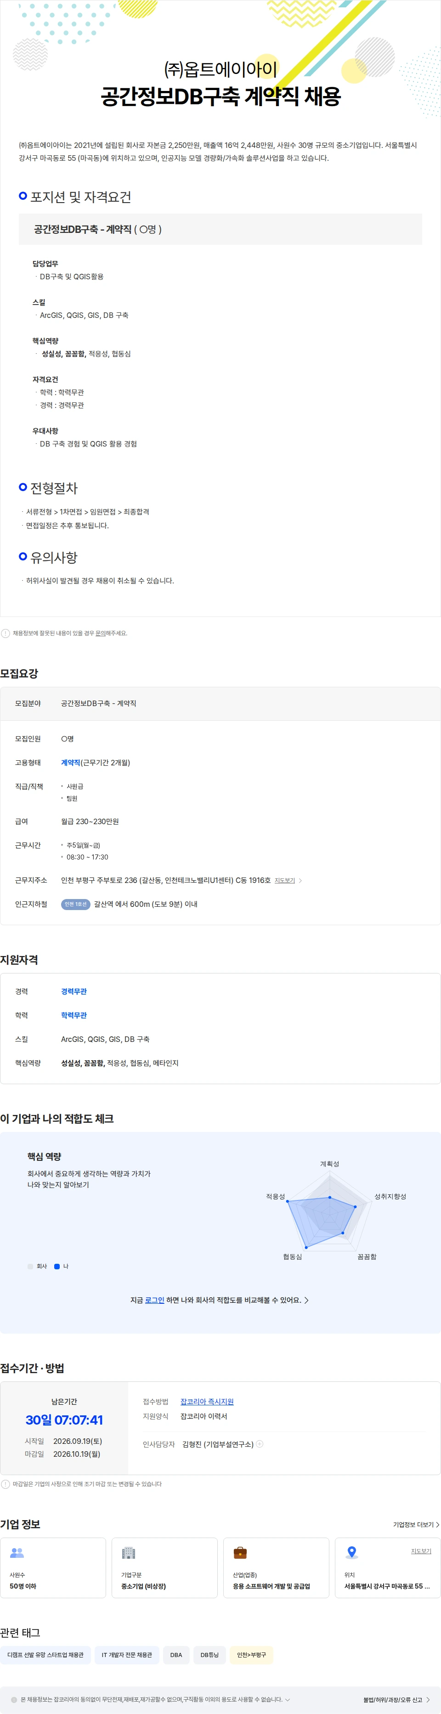Click the people icon in 사원수 card

pos(17,1553)
